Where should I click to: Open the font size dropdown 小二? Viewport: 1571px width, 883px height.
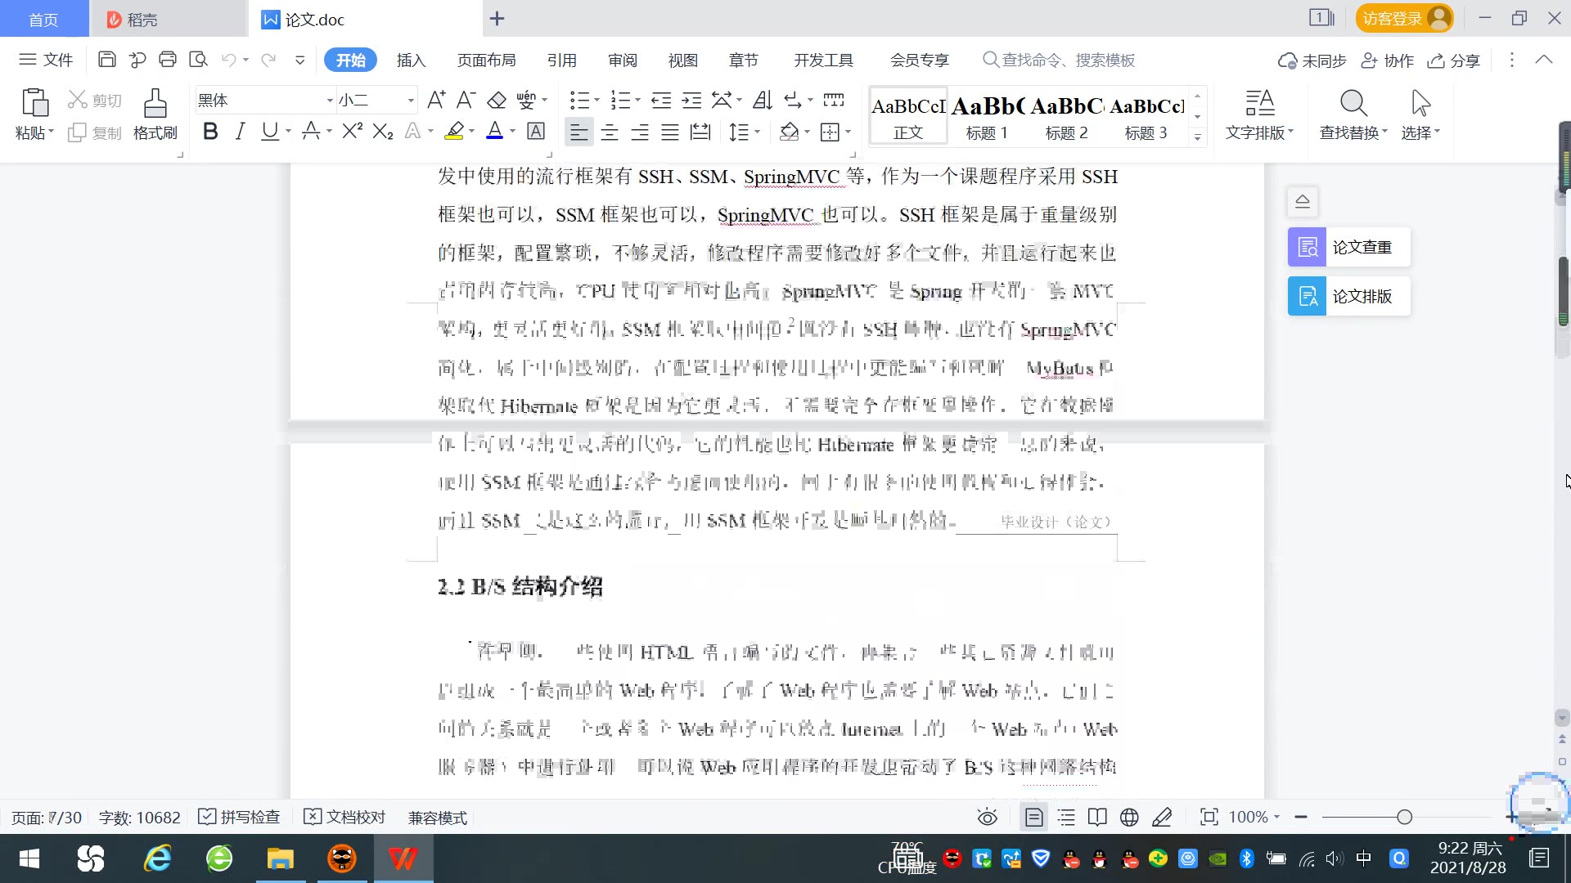pyautogui.click(x=411, y=101)
